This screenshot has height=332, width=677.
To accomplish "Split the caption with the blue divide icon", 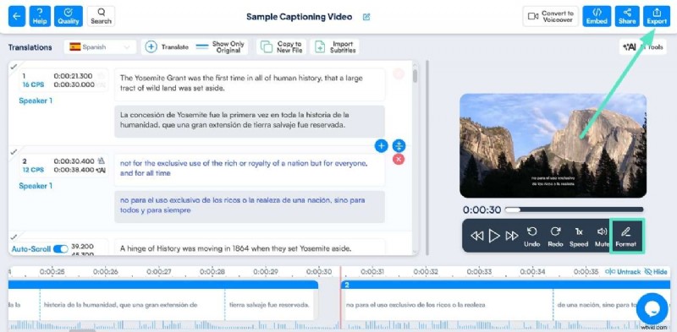I will (399, 146).
